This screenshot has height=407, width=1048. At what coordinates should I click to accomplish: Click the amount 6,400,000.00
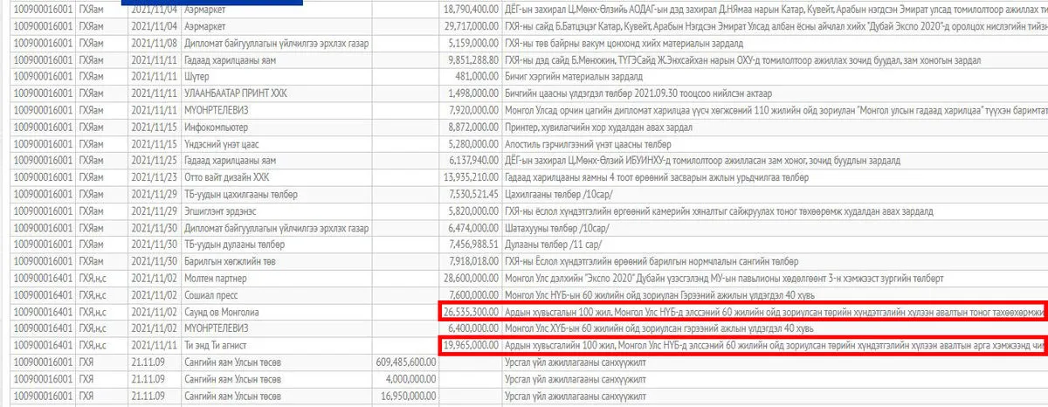pos(474,328)
